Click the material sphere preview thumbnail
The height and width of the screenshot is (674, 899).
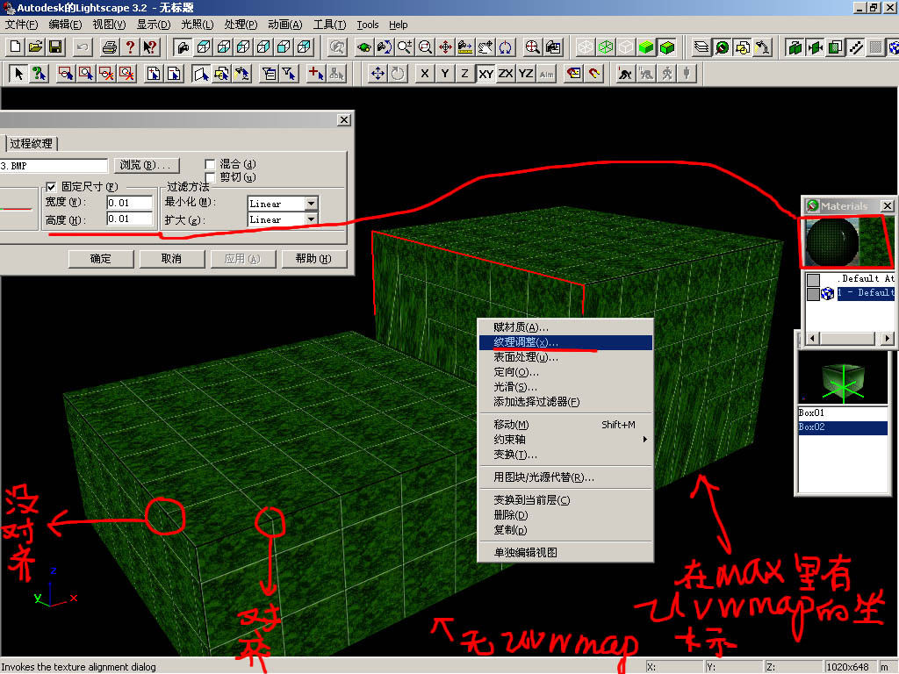point(832,242)
